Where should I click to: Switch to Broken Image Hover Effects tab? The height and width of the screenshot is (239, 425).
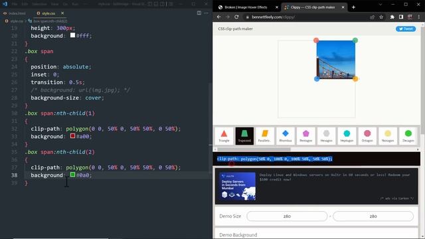point(246,7)
